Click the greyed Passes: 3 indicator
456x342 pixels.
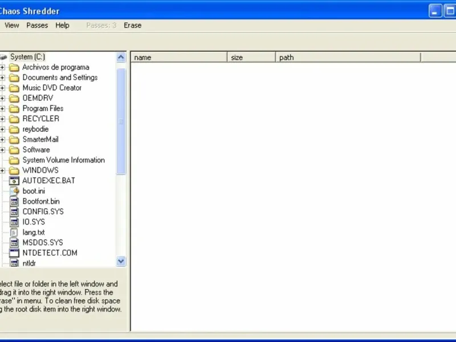click(x=101, y=25)
